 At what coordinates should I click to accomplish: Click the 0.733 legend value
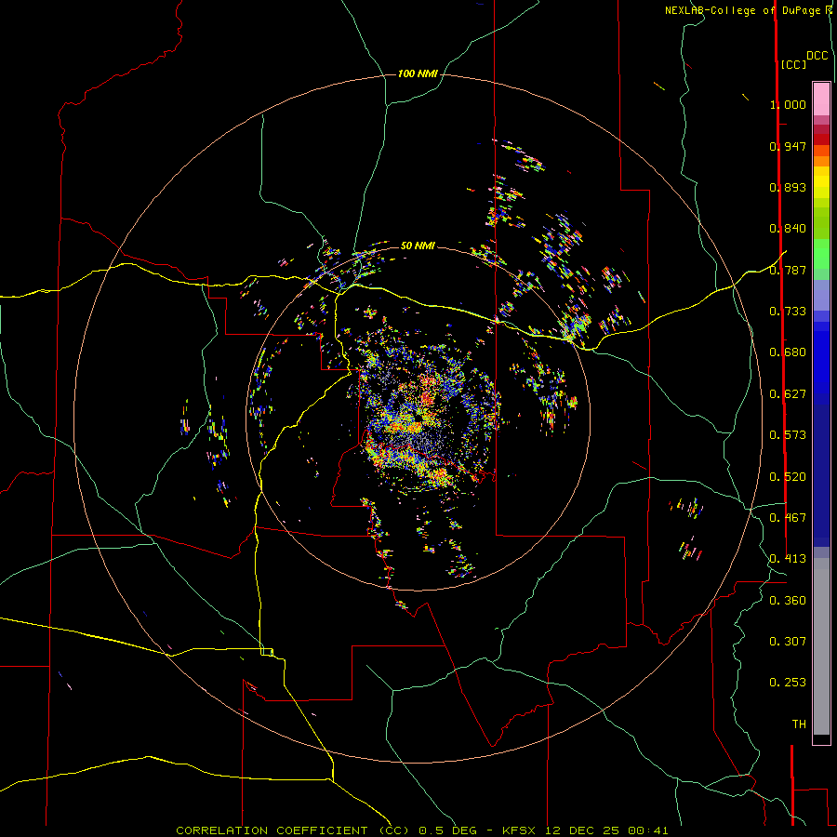coord(788,311)
